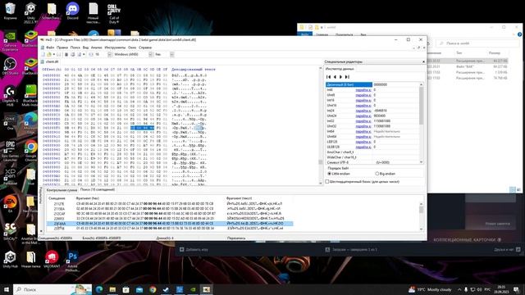
Task: Click перейти к link for LEB128 row
Action: click(x=363, y=142)
